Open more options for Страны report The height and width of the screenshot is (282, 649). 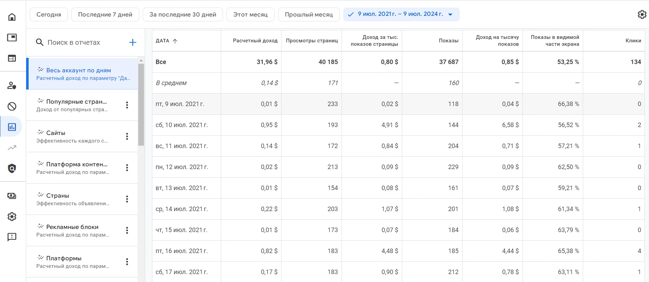(x=127, y=199)
